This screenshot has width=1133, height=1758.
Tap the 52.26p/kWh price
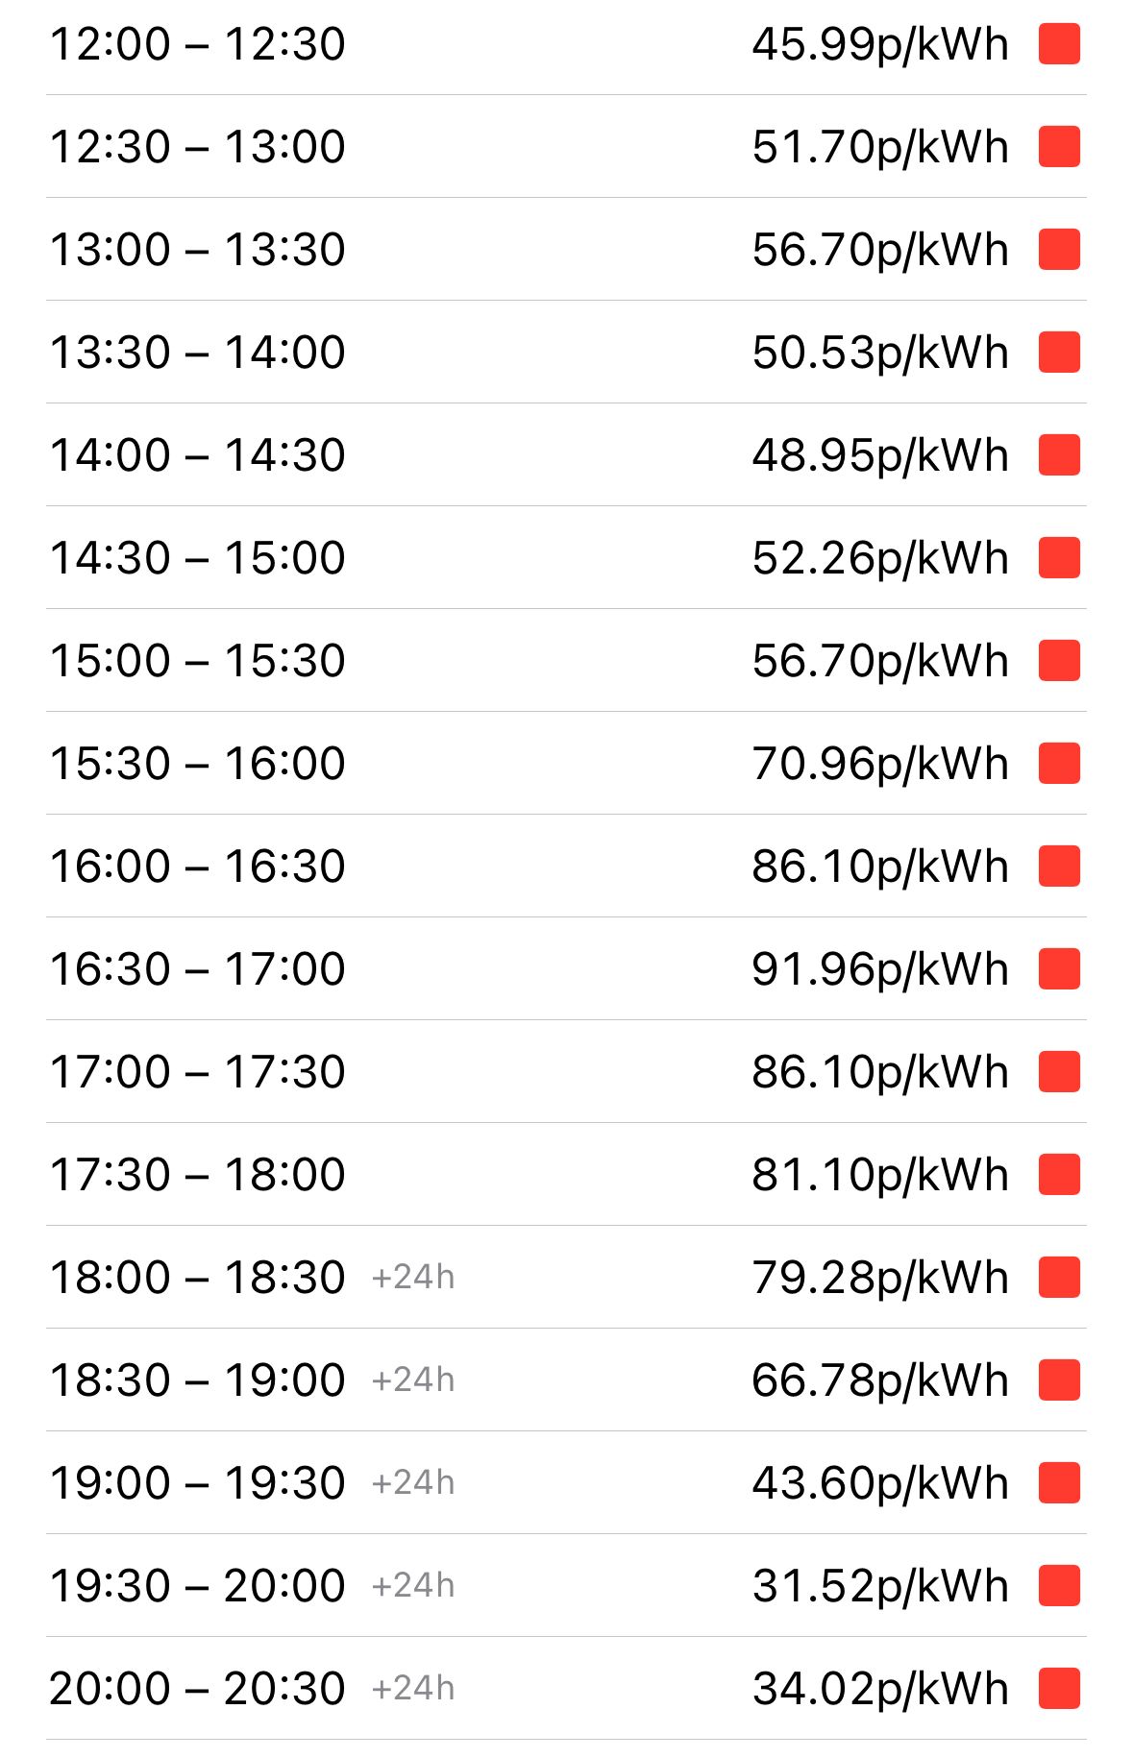point(880,559)
